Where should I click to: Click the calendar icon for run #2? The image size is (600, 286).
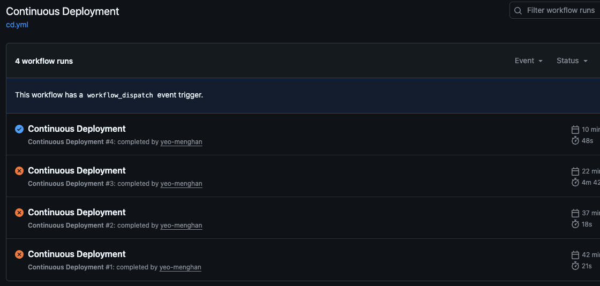pos(575,213)
